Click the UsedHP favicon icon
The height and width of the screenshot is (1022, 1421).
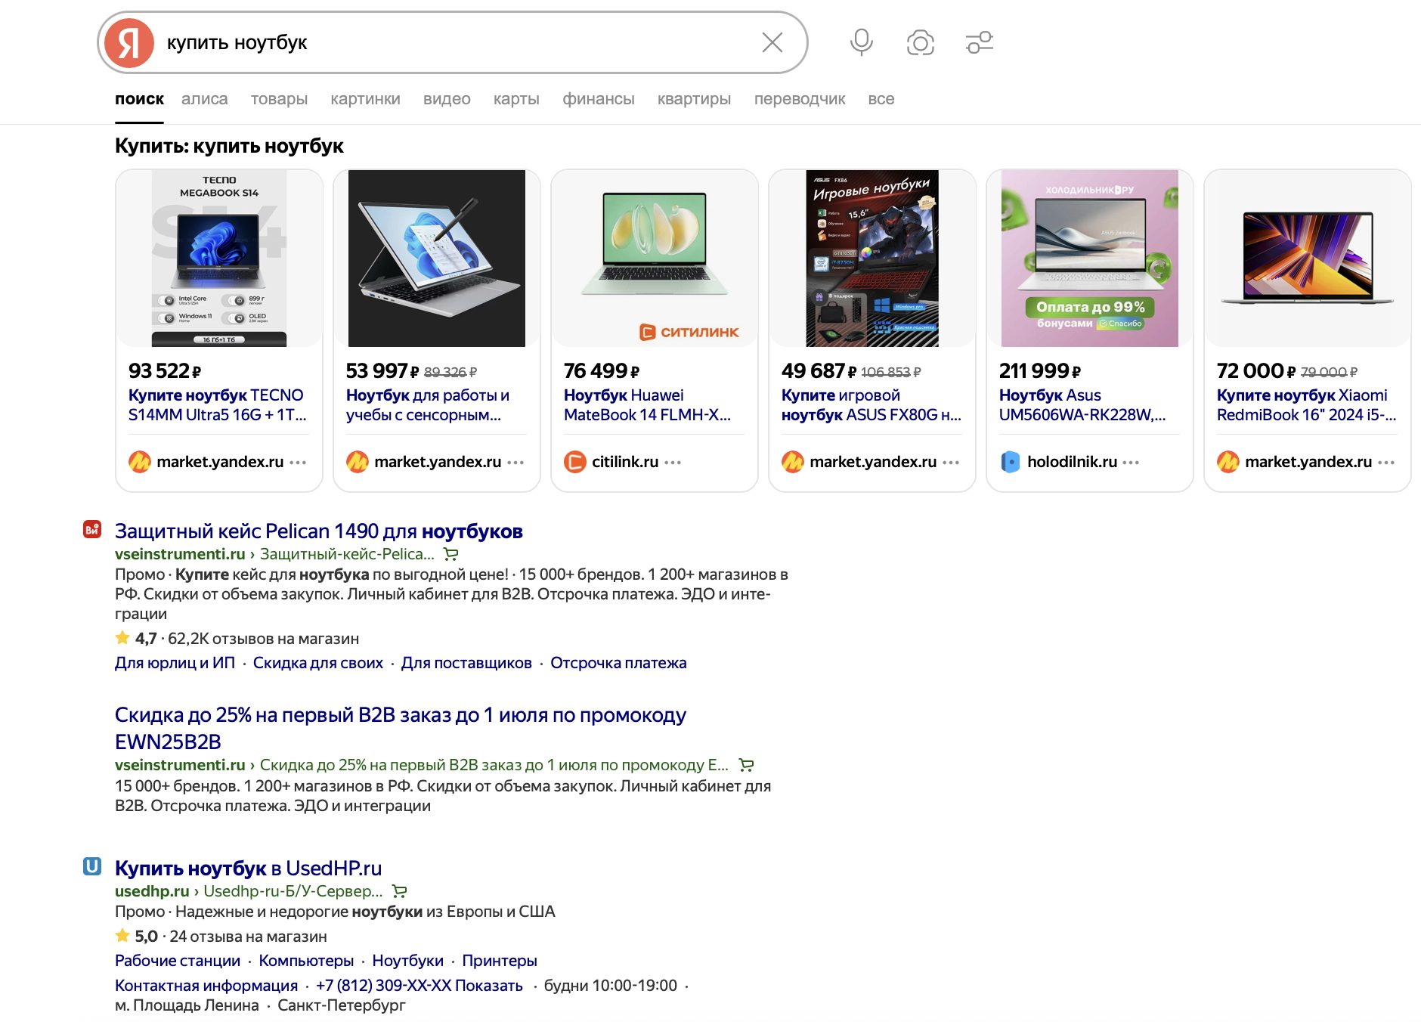coord(92,866)
